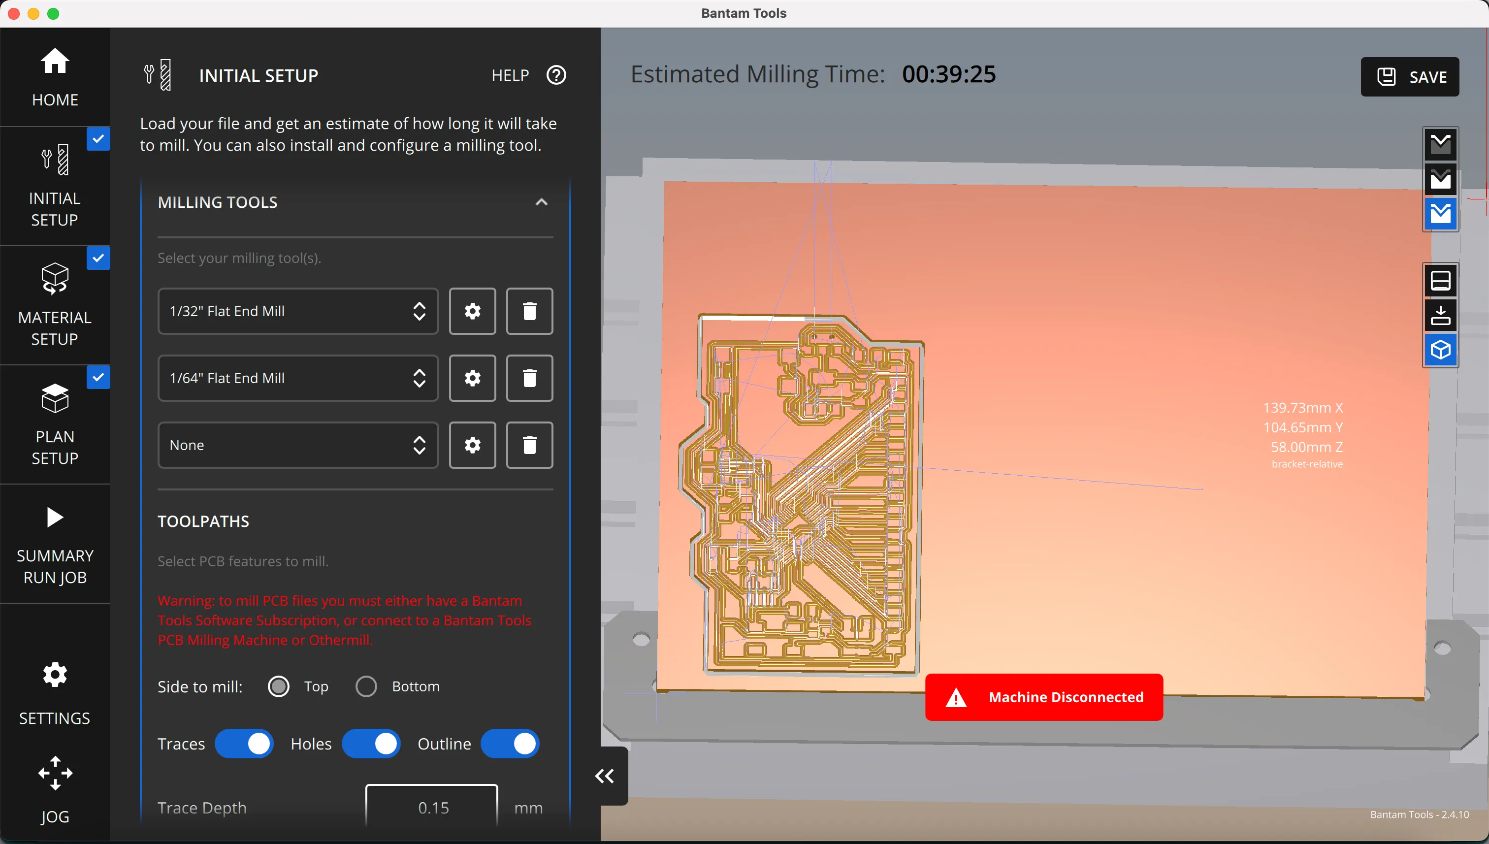This screenshot has width=1489, height=844.
Task: Click the PCB board preview in viewport
Action: tap(803, 496)
